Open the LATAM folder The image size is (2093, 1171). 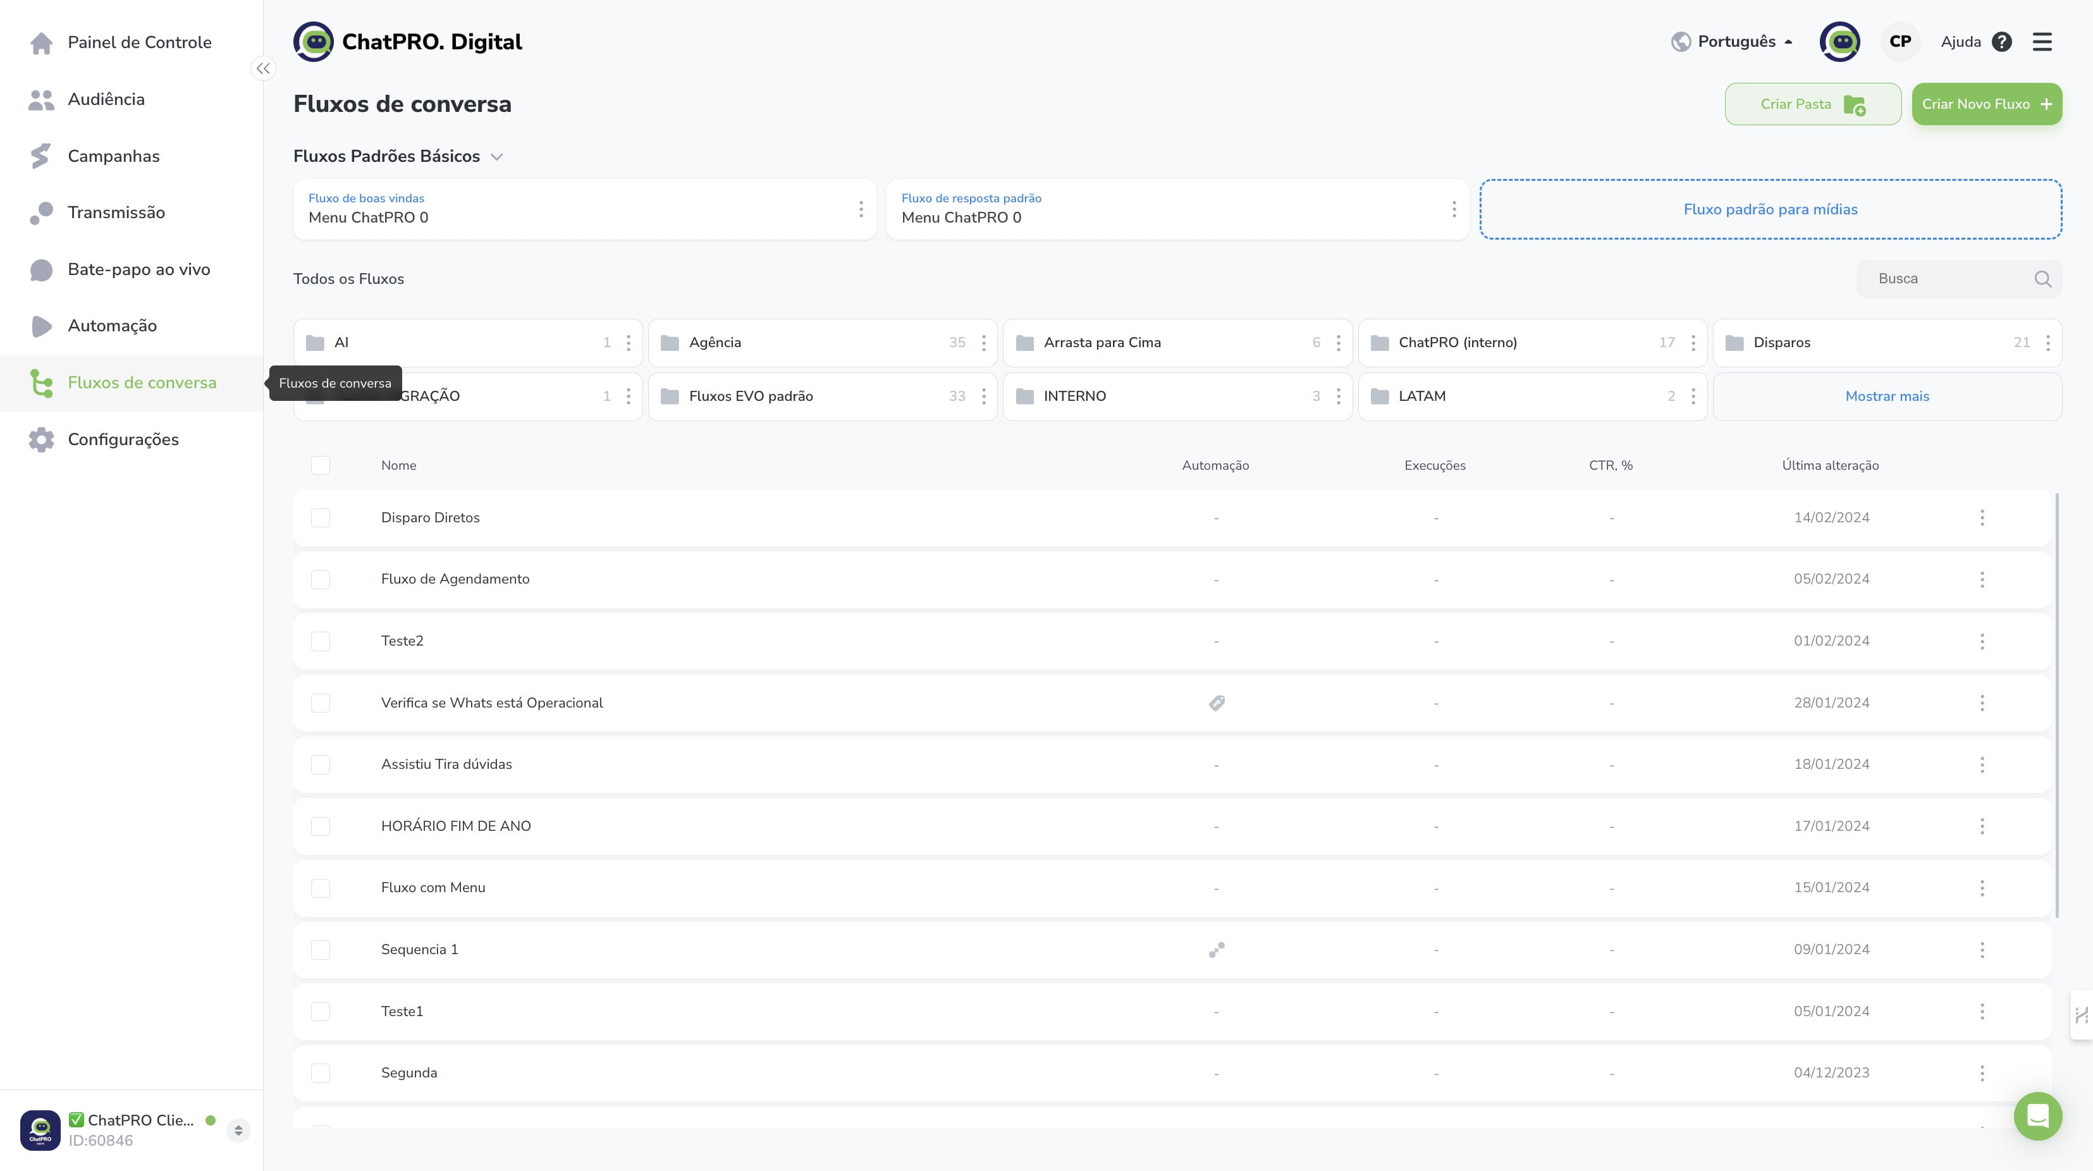pyautogui.click(x=1532, y=396)
